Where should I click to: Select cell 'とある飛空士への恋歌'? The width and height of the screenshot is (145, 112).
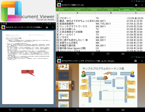pyautogui.click(x=77, y=32)
